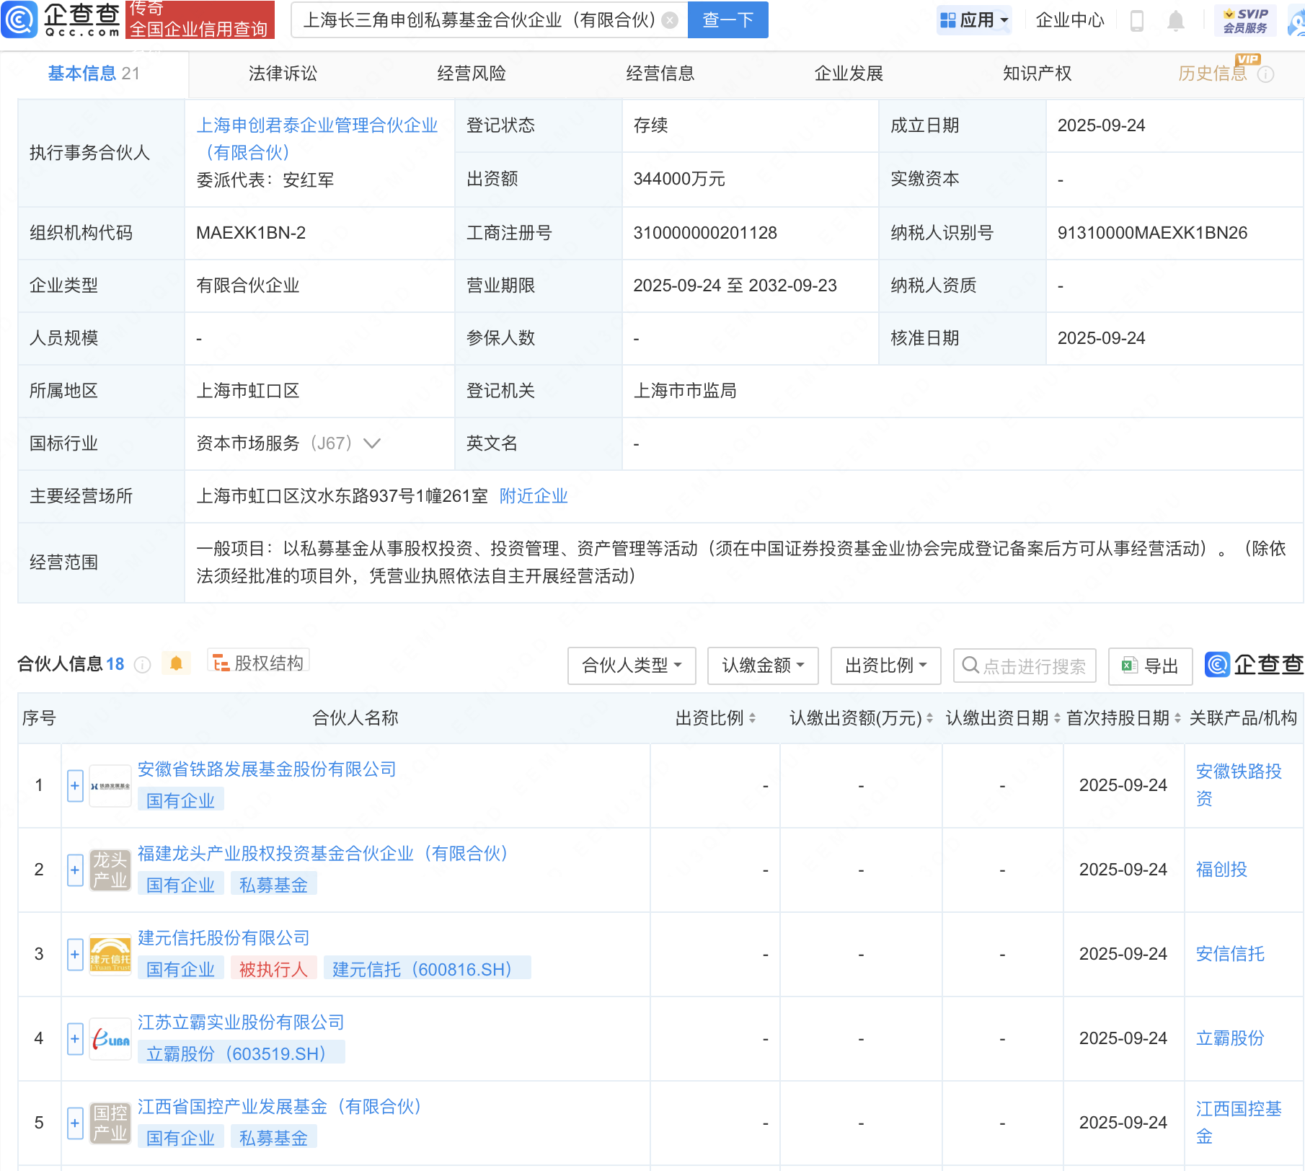Click the 被执行人 tag

[273, 969]
